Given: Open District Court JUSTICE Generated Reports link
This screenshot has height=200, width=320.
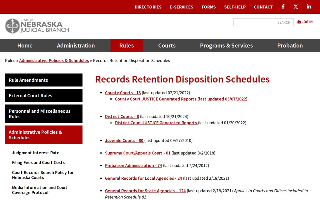Looking at the screenshot, I should [x=156, y=123].
